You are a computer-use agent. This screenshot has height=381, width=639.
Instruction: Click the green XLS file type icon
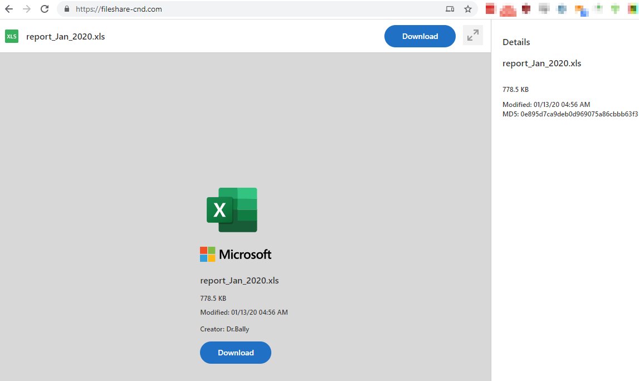pos(12,36)
